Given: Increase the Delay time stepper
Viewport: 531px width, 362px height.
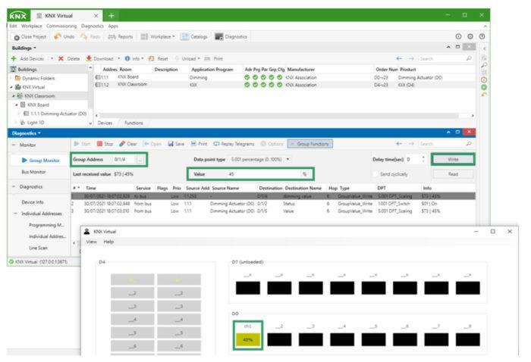Looking at the screenshot, I should coord(423,158).
